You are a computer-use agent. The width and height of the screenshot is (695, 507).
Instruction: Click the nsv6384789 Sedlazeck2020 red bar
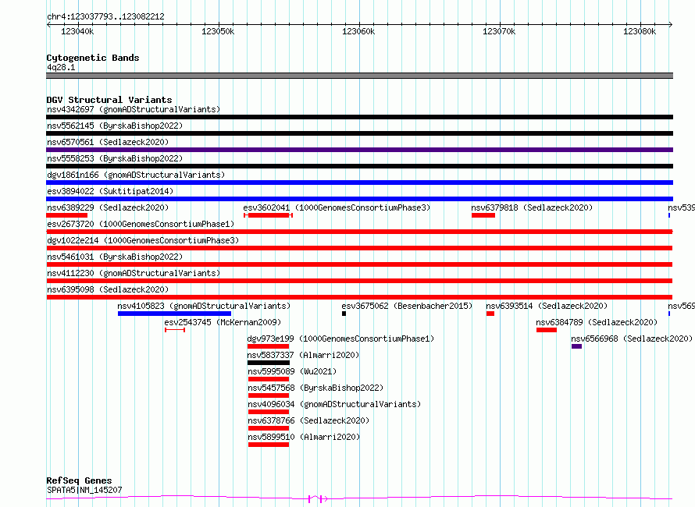(x=547, y=330)
